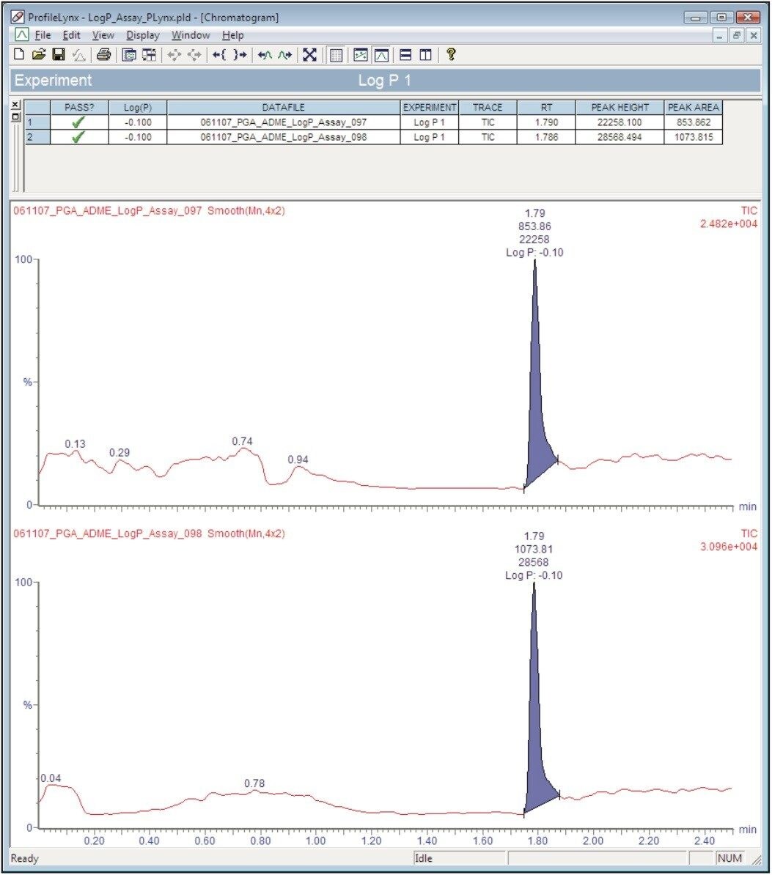Click the EXPERIMENT column header
Image resolution: width=772 pixels, height=875 pixels.
tap(430, 107)
